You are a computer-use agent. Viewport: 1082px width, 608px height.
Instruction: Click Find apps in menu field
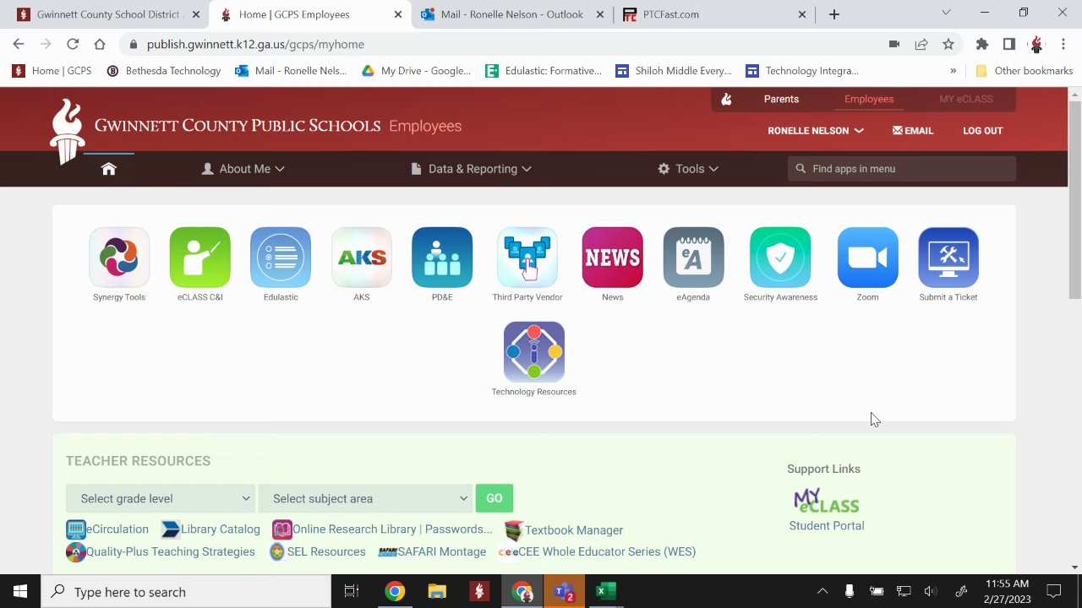[x=902, y=169]
